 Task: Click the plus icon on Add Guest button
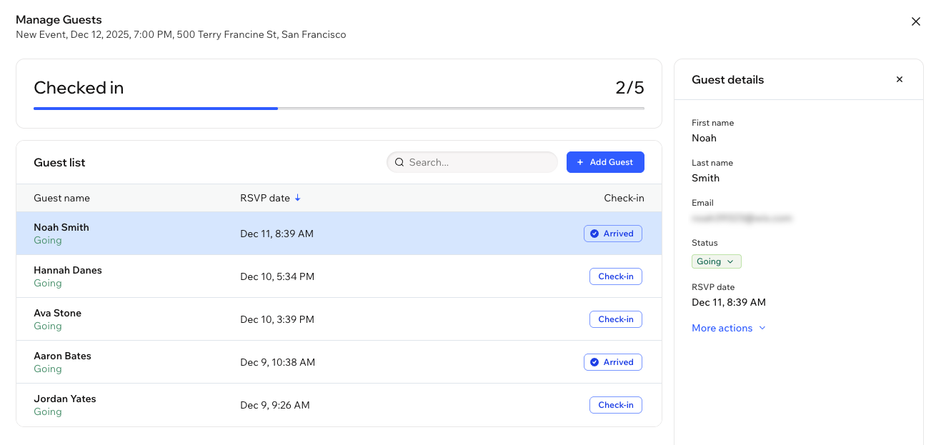(x=580, y=162)
